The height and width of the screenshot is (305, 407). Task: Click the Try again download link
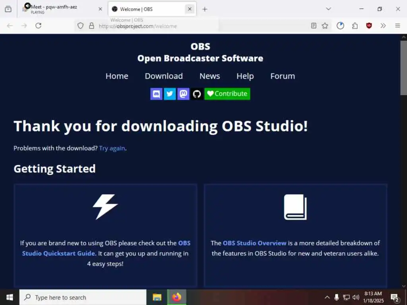[112, 148]
